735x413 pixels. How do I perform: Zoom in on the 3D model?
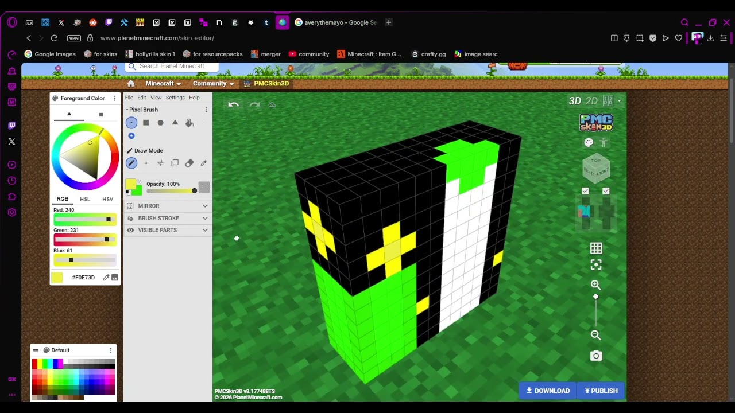click(596, 285)
